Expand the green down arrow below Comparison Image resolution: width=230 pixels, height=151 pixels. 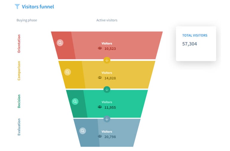[x=107, y=89]
